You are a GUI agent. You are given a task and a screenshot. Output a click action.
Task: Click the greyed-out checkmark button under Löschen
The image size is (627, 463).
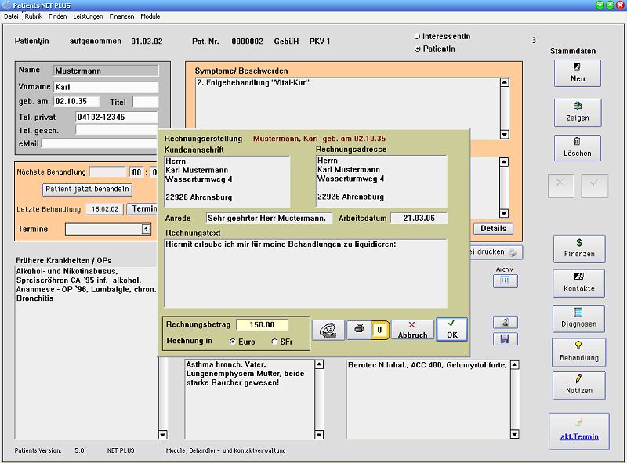(x=594, y=186)
